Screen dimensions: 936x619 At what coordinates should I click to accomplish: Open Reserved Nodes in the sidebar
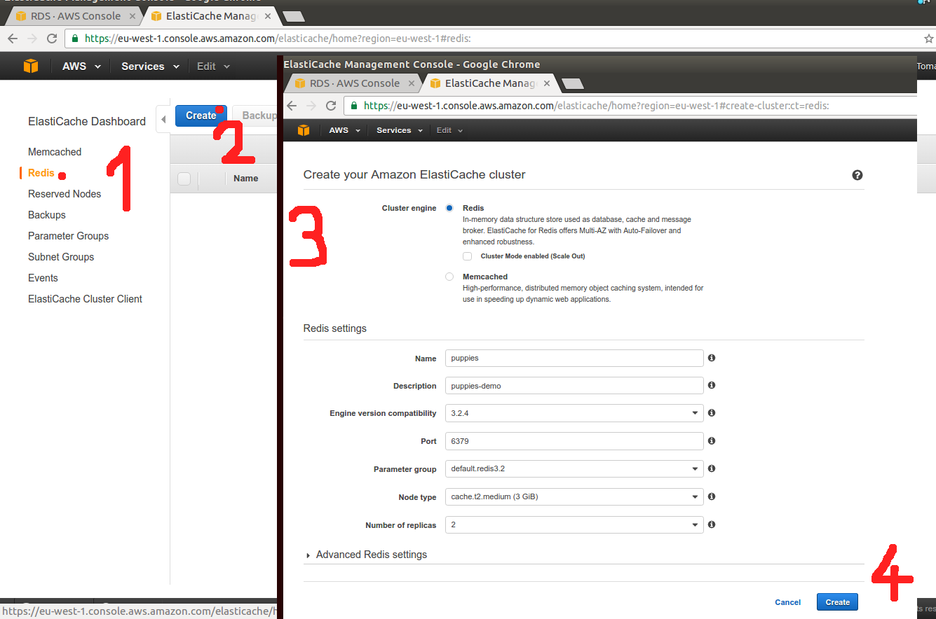[65, 194]
